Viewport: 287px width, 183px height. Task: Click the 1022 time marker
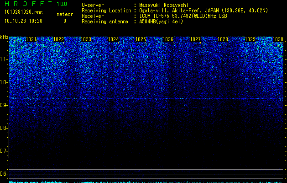[58, 39]
